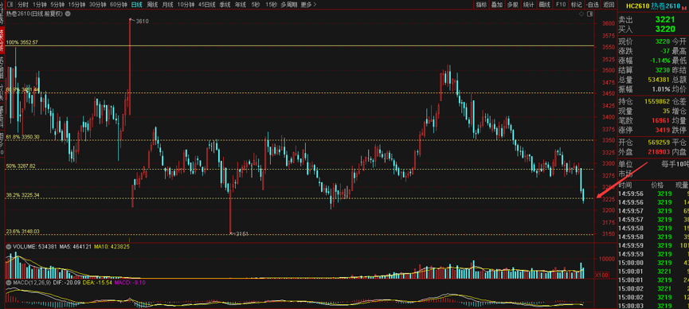This screenshot has height=309, width=689.
Task: Click the 多股 multi-stock button
Action: click(x=512, y=5)
